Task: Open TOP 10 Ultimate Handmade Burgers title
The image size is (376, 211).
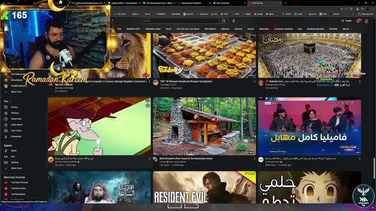Action: (x=186, y=81)
